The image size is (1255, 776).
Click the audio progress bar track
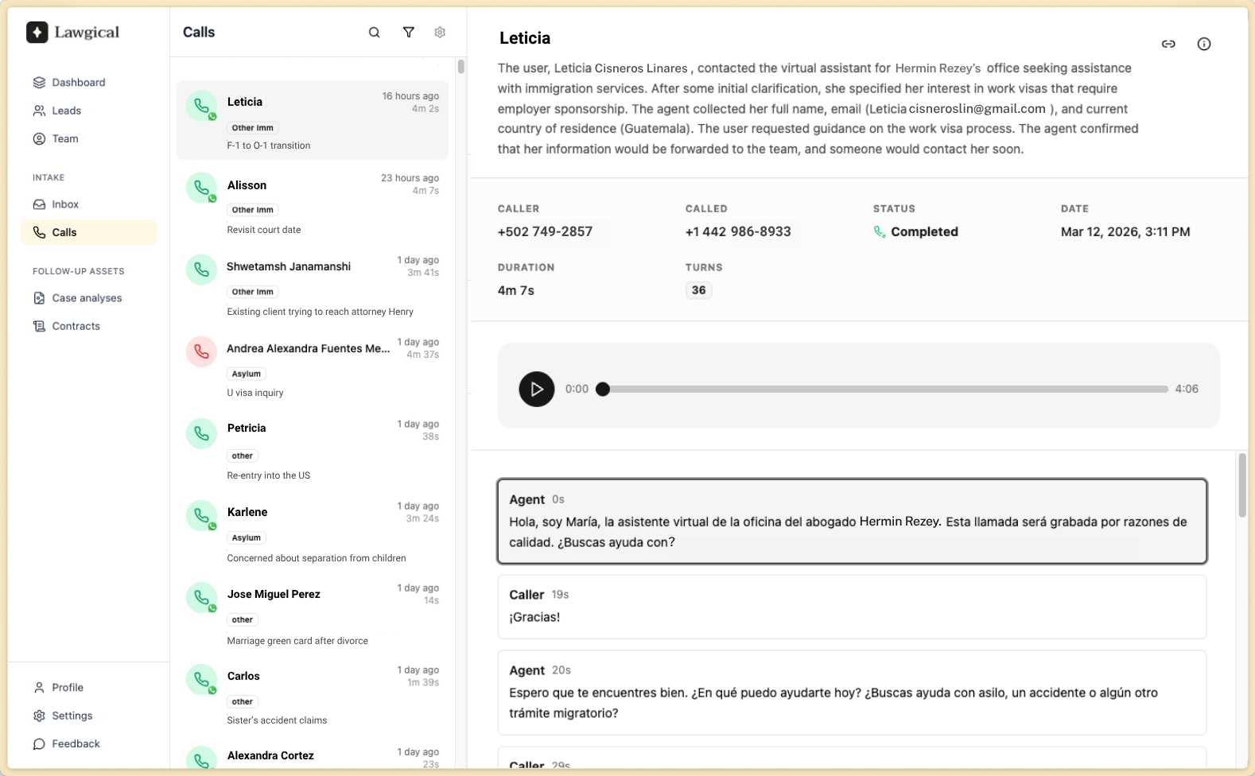click(x=883, y=389)
